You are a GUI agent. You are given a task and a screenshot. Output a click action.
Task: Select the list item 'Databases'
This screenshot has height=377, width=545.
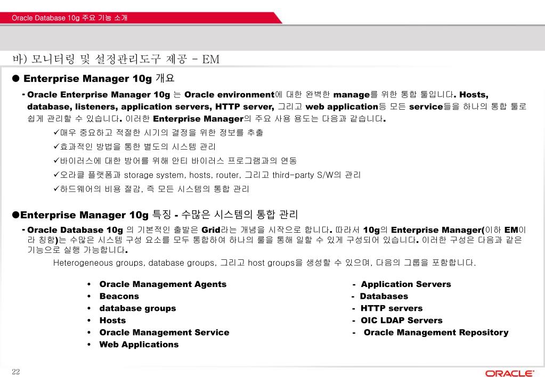tap(384, 297)
